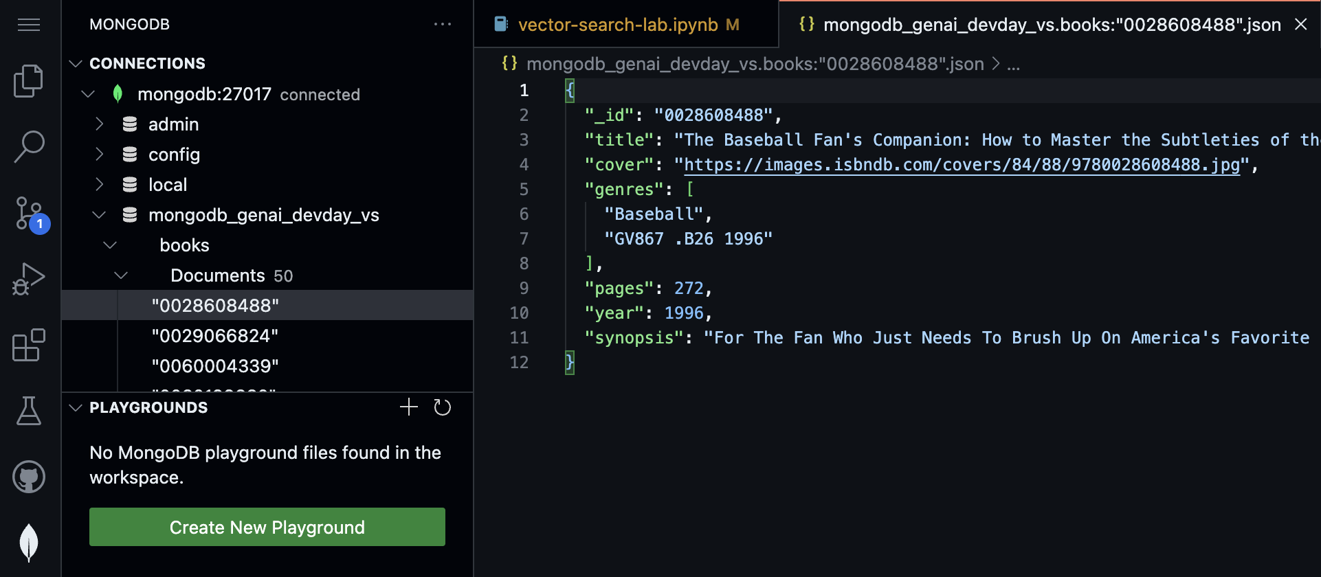Select the books "0028608488".json tab

[1052, 25]
